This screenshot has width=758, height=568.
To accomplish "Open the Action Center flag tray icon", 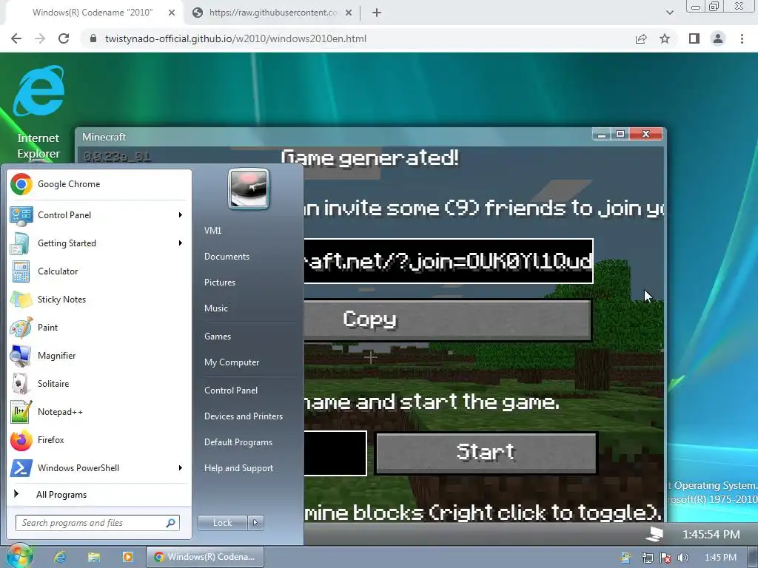I will [x=665, y=558].
